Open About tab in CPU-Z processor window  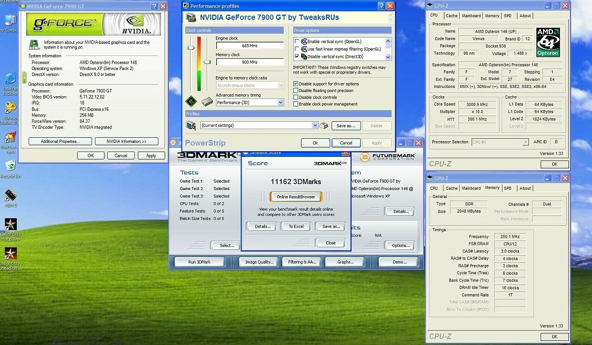pos(525,16)
